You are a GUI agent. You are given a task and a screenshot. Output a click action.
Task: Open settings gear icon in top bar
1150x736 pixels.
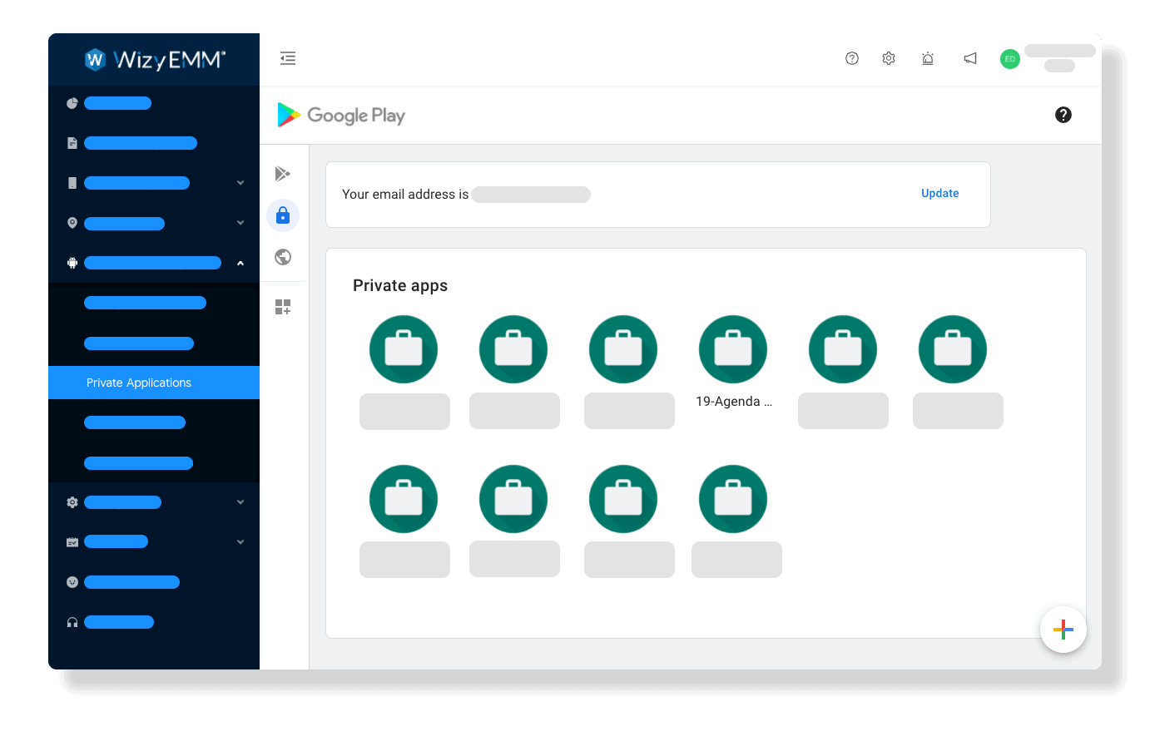(889, 58)
